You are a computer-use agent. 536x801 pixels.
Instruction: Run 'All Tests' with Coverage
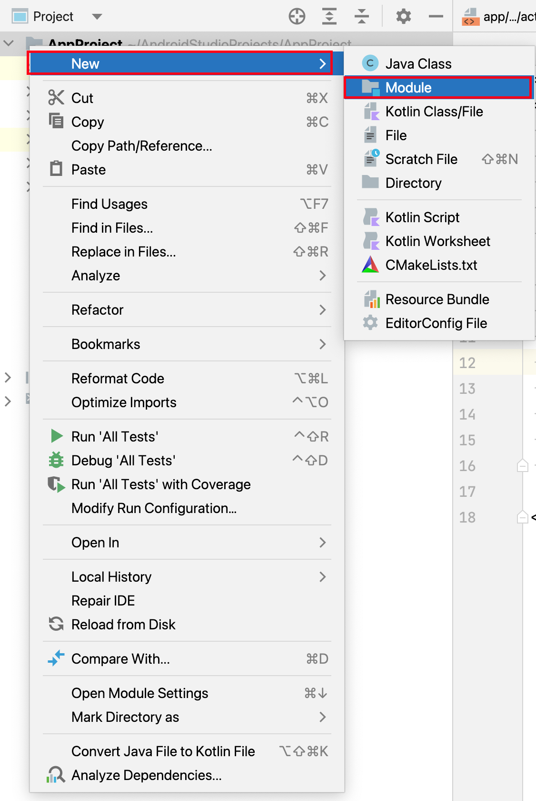[160, 484]
